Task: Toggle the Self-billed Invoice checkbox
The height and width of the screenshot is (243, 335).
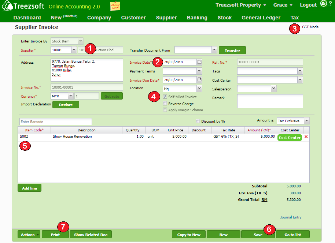Action: 165,97
